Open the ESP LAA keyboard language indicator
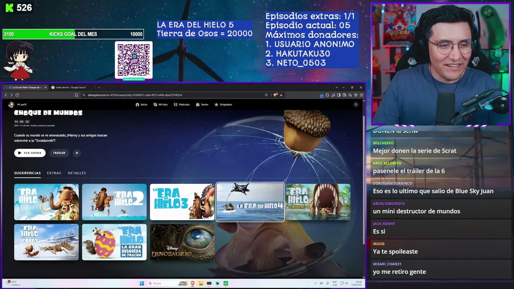 [x=335, y=283]
